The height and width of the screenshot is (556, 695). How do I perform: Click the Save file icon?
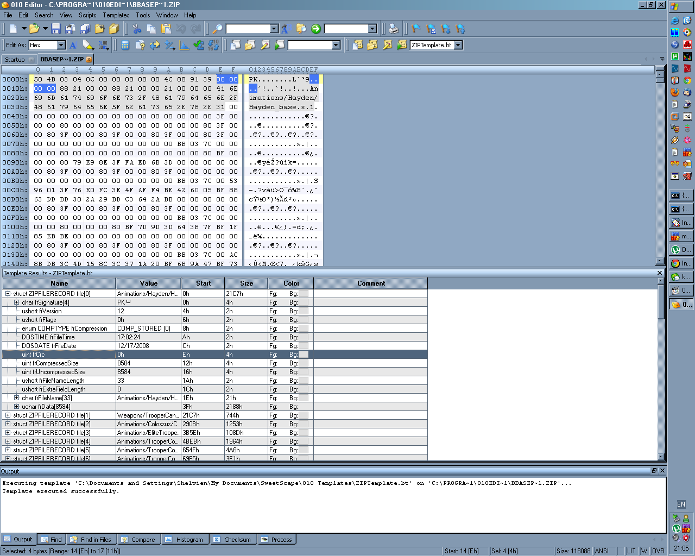point(56,29)
